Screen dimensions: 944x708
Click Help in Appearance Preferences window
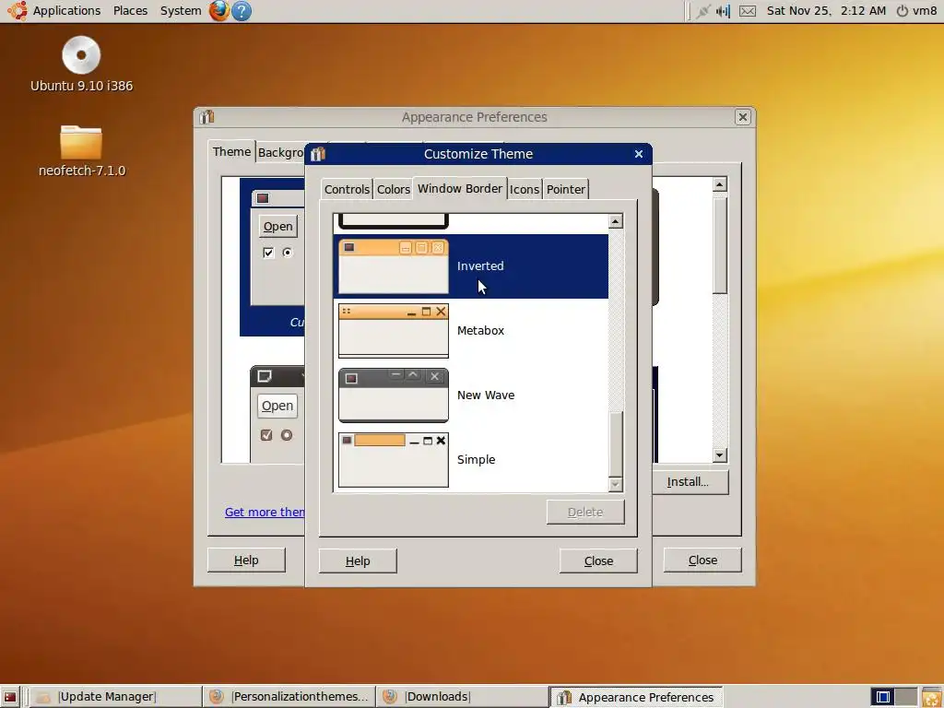click(x=246, y=560)
